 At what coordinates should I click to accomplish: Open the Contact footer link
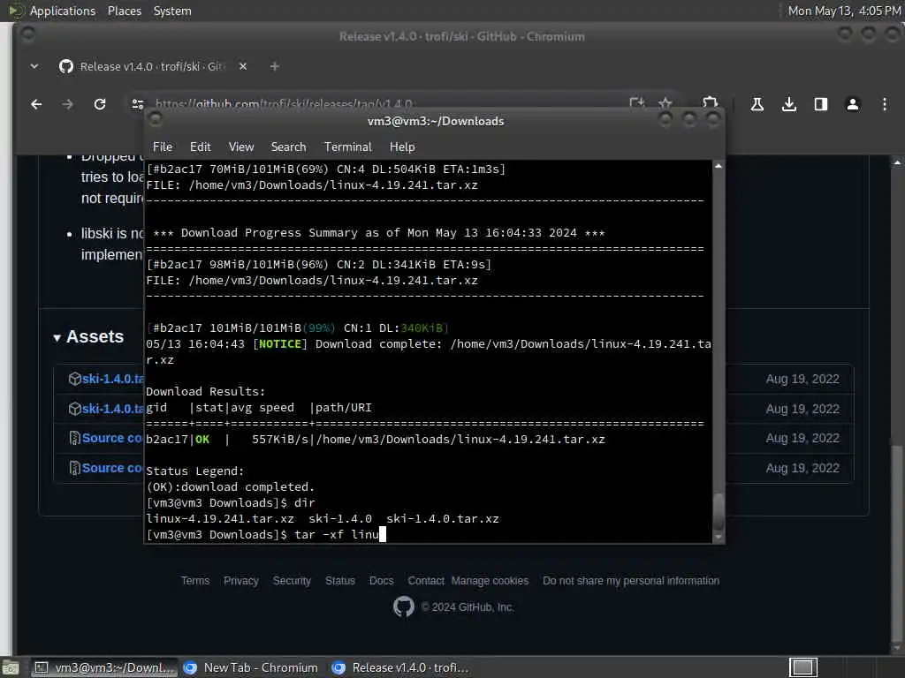[x=426, y=581]
